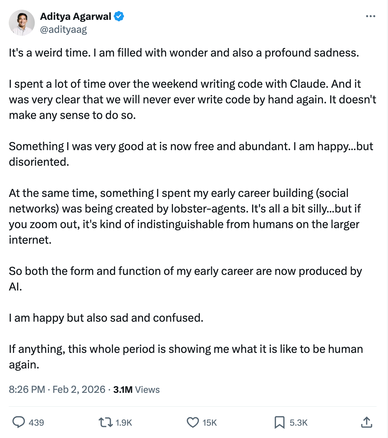Image resolution: width=388 pixels, height=438 pixels.
Task: Open the @adityaag handle link
Action: tap(63, 30)
